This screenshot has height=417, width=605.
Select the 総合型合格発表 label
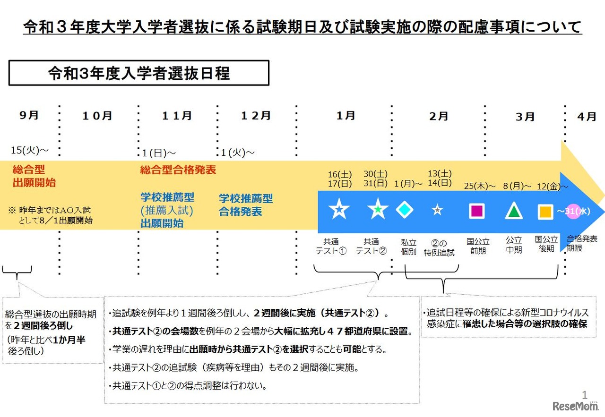pos(178,171)
